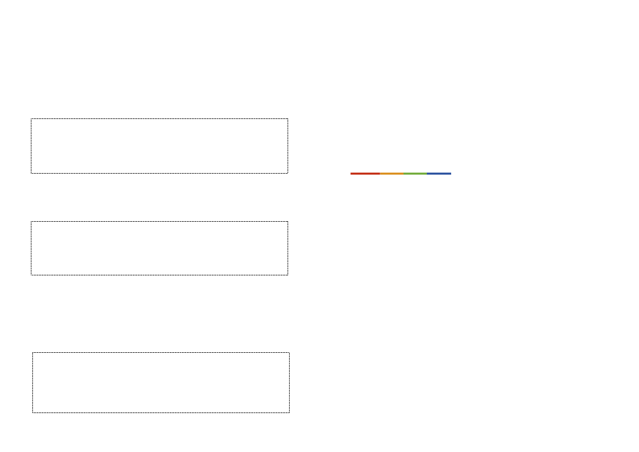
Task: Click inside the middle dashed placeholder box
Action: click(x=159, y=248)
